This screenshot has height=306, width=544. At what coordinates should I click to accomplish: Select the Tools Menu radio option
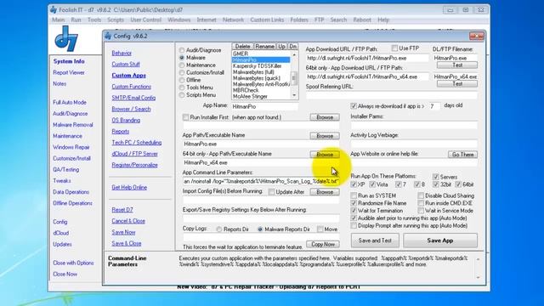(182, 88)
